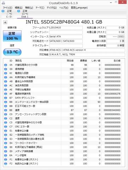Click status icon for attribute 0C

pyautogui.click(x=6, y=73)
